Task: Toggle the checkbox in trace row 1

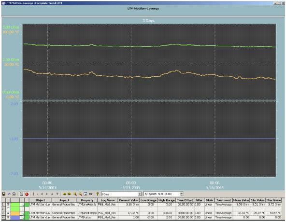Action: 8,205
